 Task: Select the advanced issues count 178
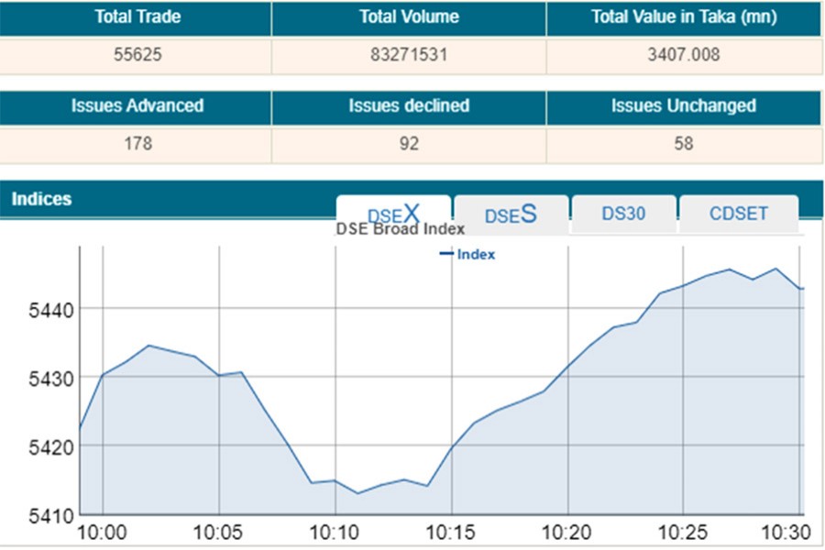(137, 144)
